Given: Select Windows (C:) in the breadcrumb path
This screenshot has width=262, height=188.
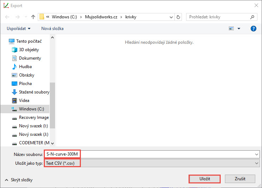Looking at the screenshot, I should [64, 17].
